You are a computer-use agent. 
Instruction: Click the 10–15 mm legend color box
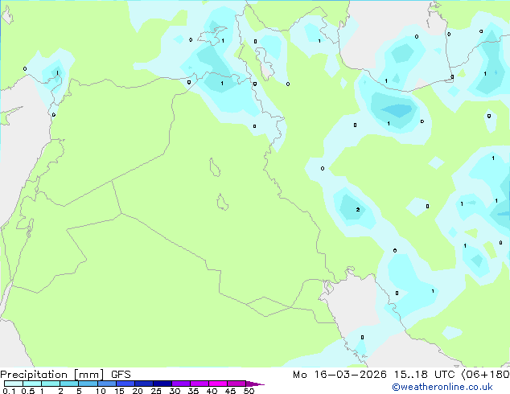click(x=106, y=384)
